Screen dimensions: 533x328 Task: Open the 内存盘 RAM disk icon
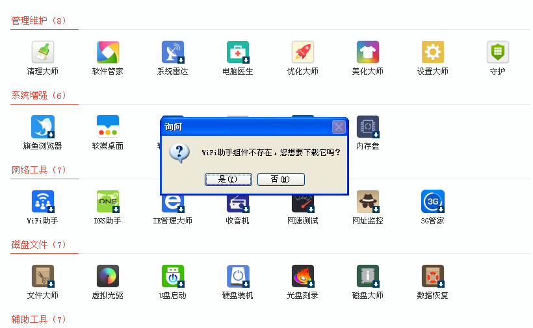tap(368, 127)
